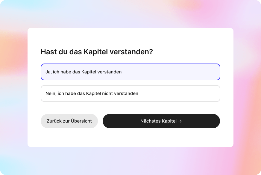Image resolution: width=261 pixels, height=175 pixels.
Task: Choose the second answer option
Action: pos(130,93)
